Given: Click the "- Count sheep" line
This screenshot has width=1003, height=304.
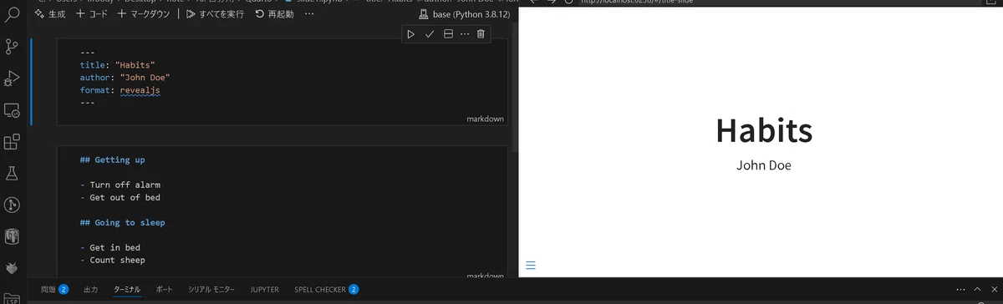Looking at the screenshot, I should pyautogui.click(x=112, y=261).
